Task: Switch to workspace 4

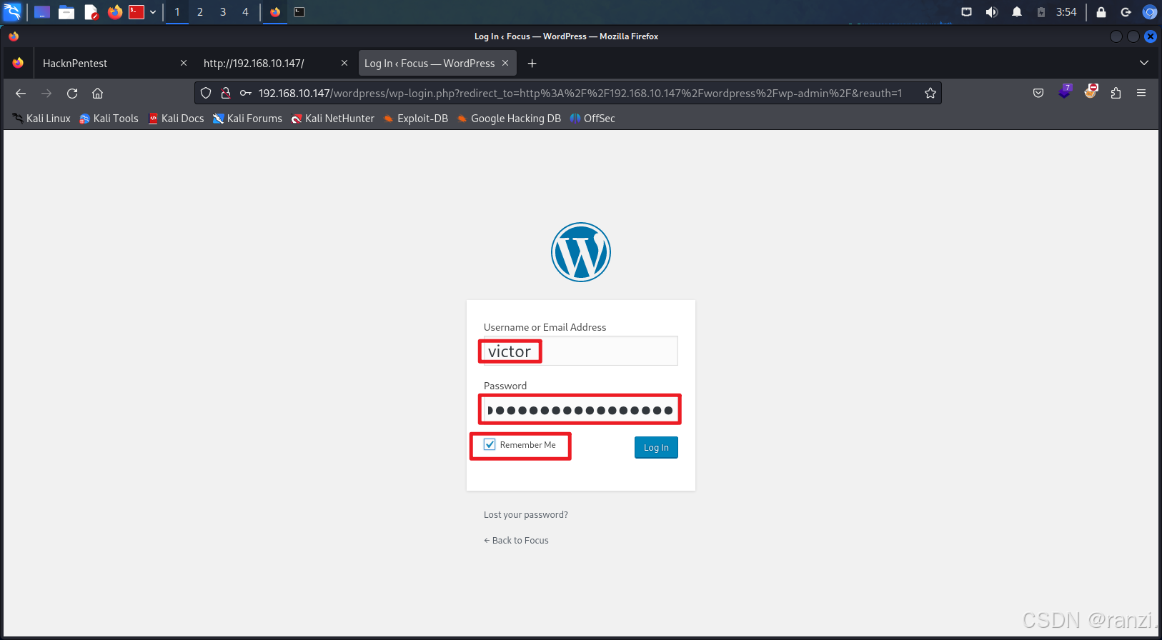Action: pyautogui.click(x=245, y=12)
